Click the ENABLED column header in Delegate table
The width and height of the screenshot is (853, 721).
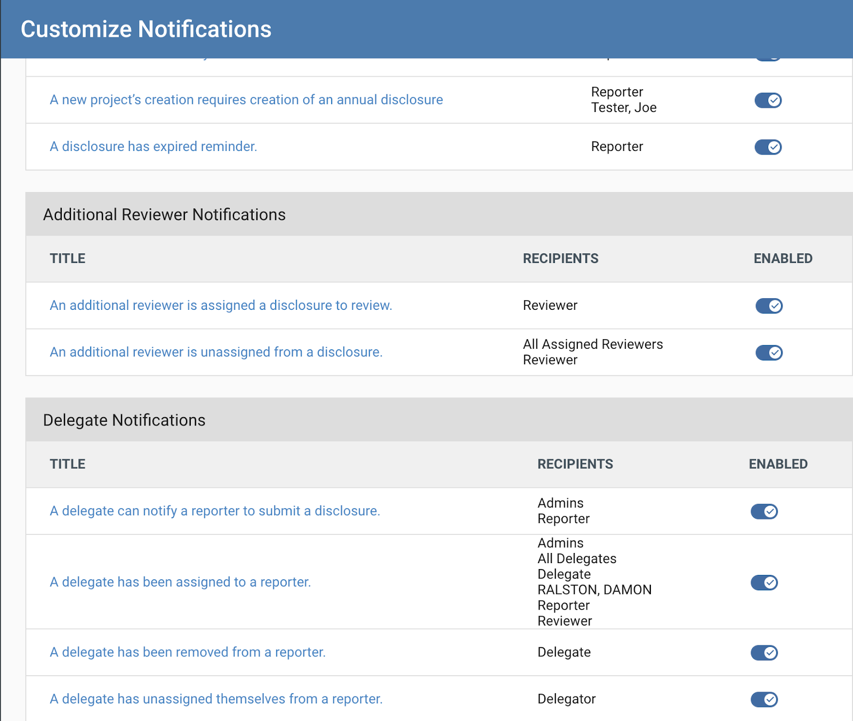(778, 464)
